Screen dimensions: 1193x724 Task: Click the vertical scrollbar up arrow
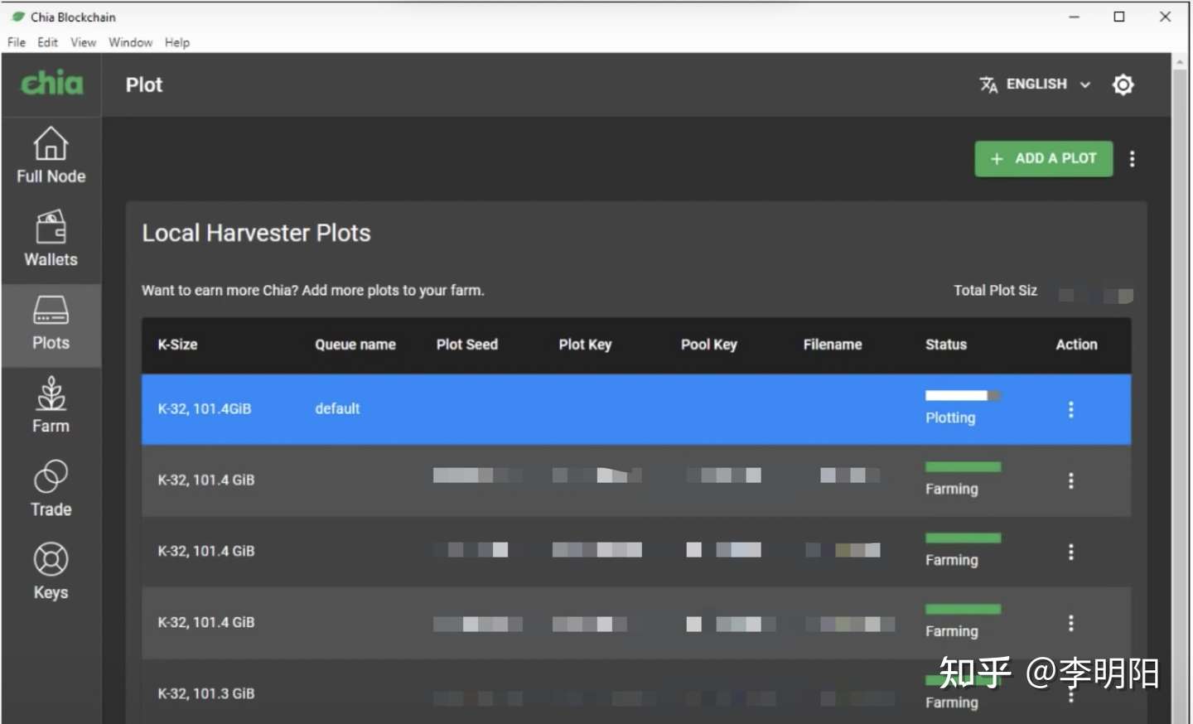(1180, 62)
